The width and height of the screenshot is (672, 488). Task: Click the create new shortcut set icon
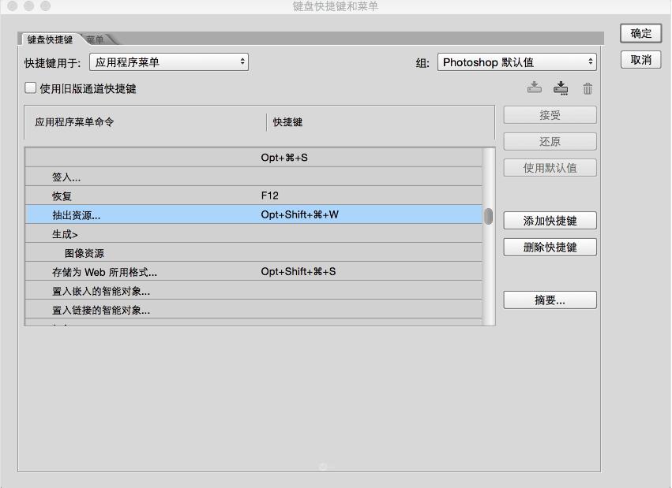click(534, 88)
